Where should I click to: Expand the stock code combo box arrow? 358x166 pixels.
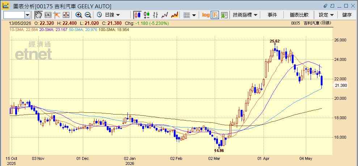tap(28, 15)
